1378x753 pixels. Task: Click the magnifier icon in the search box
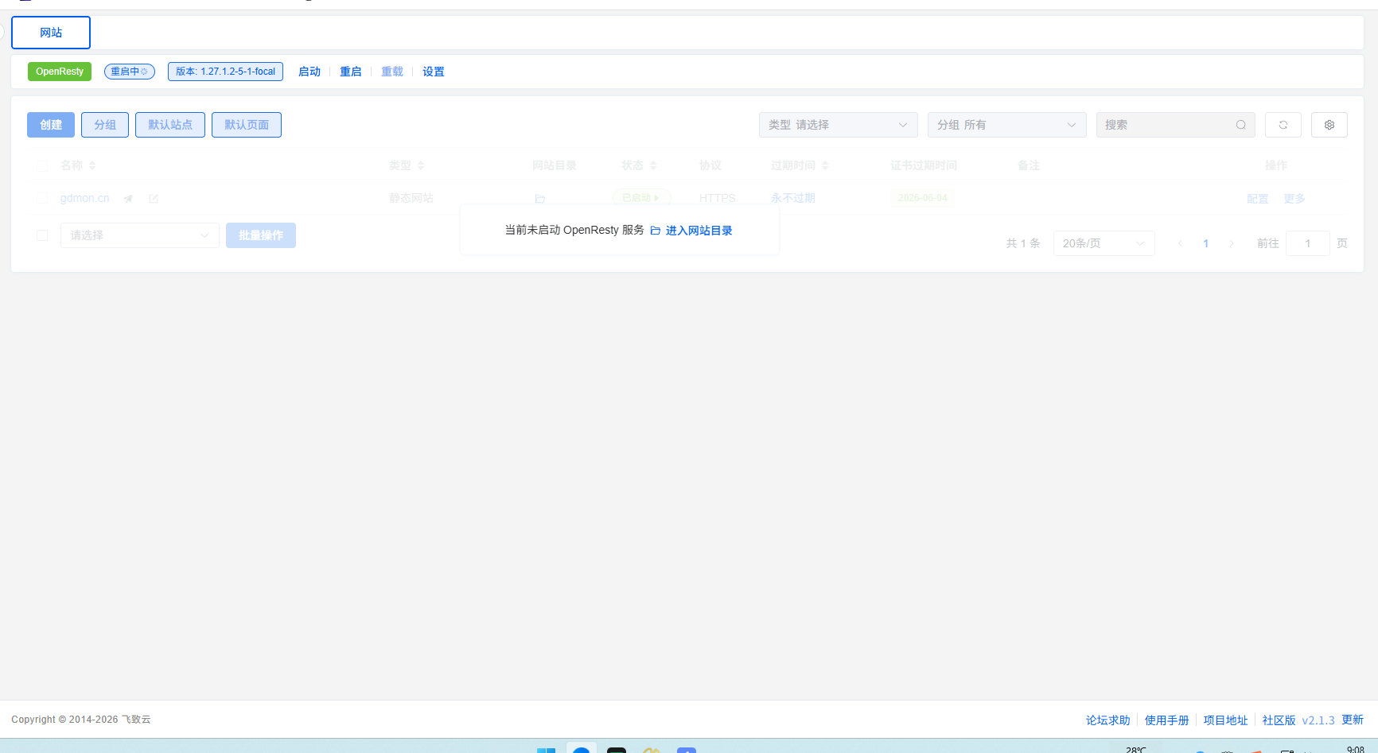point(1240,125)
